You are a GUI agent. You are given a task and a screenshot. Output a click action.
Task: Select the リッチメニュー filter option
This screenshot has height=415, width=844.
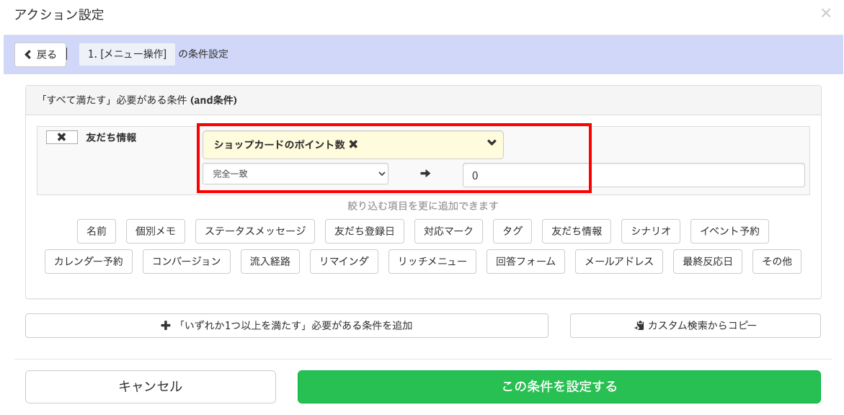click(432, 261)
